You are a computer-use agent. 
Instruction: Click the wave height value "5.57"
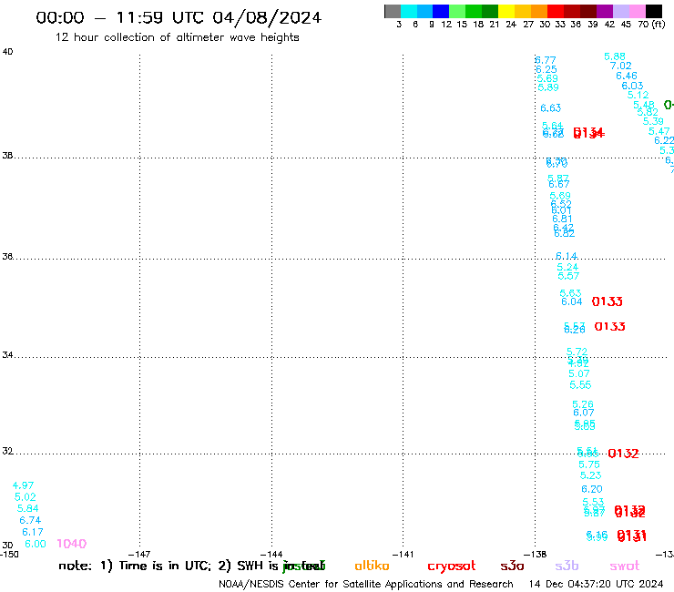pyautogui.click(x=568, y=277)
